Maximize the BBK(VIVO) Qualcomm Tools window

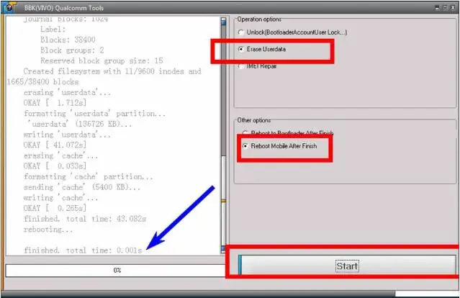pos(445,8)
